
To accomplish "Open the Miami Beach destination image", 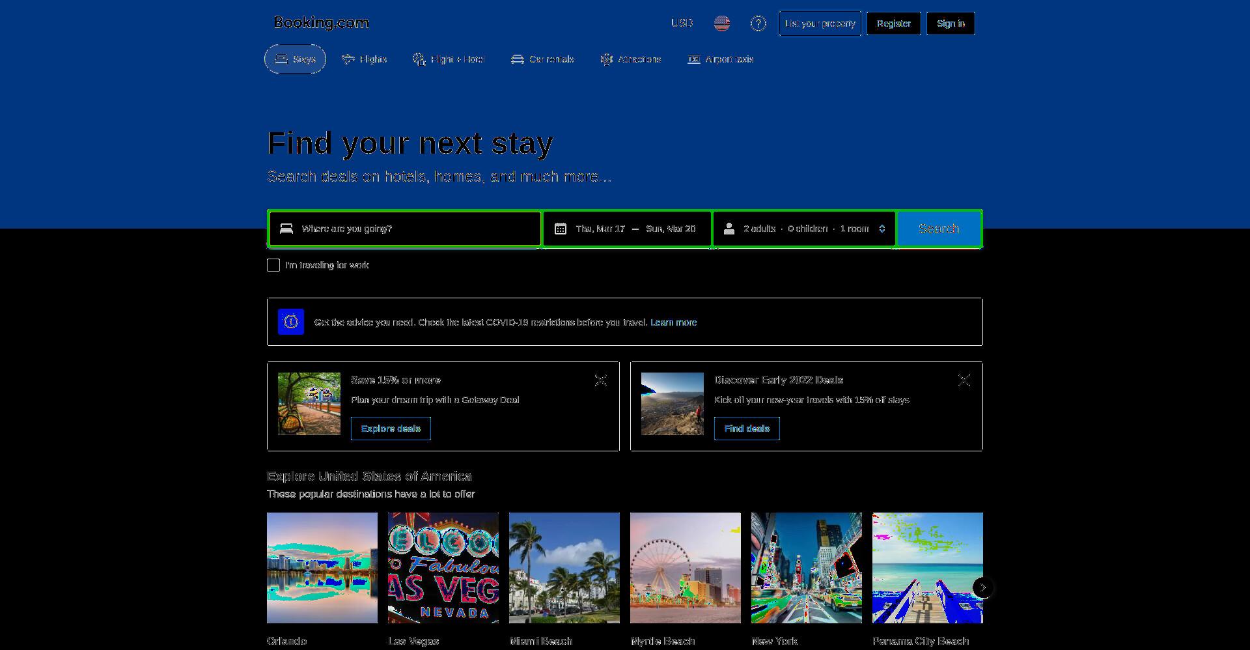I will tap(564, 568).
